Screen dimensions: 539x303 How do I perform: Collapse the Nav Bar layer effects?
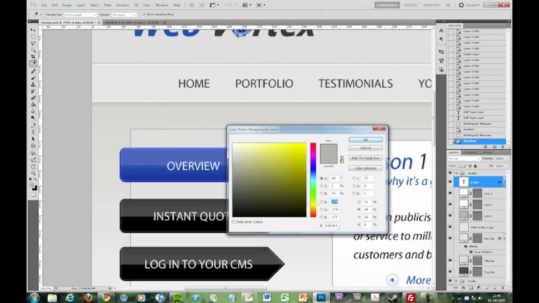point(504,239)
